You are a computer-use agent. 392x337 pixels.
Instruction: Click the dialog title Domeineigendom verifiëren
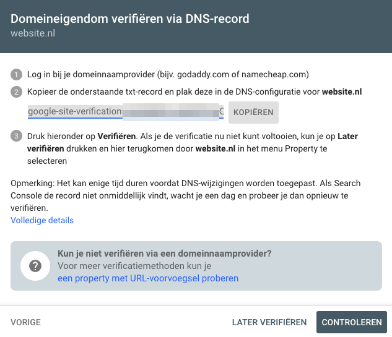pos(130,19)
